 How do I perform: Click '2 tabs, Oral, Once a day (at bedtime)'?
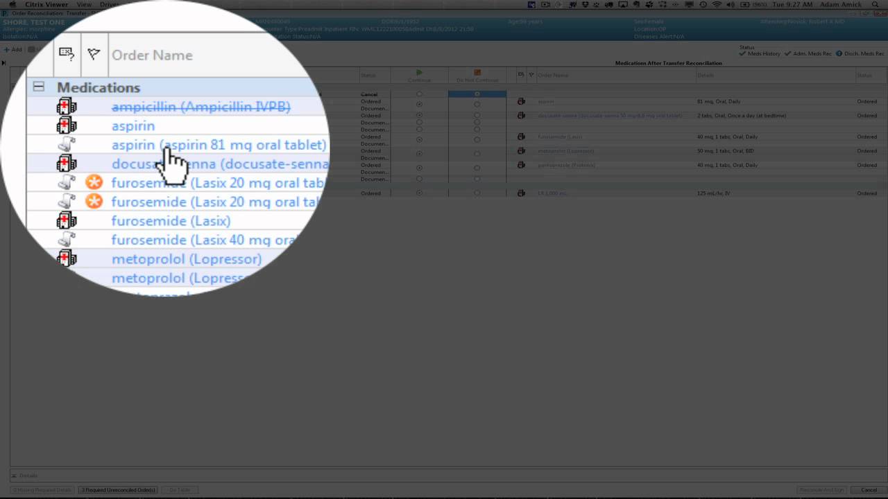pyautogui.click(x=742, y=116)
